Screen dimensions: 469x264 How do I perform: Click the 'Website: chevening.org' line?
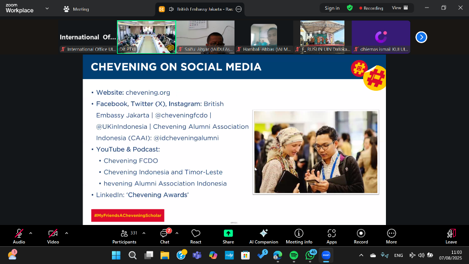[x=133, y=93]
